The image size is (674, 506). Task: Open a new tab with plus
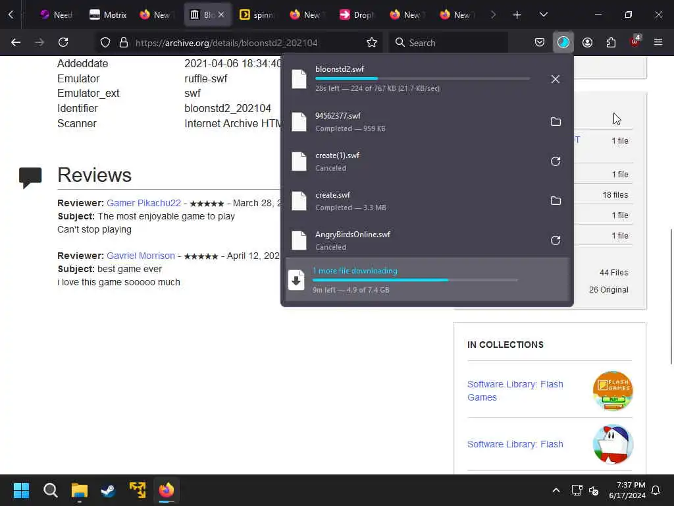point(517,15)
